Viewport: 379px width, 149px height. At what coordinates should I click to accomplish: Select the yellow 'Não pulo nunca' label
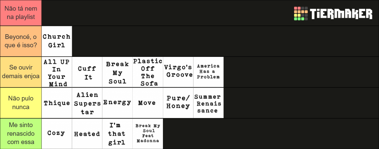[21, 103]
